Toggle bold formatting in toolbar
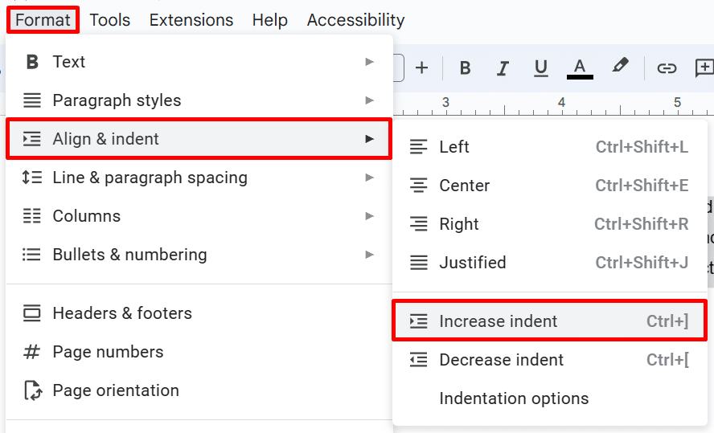Viewport: 714px width, 433px height. 465,68
